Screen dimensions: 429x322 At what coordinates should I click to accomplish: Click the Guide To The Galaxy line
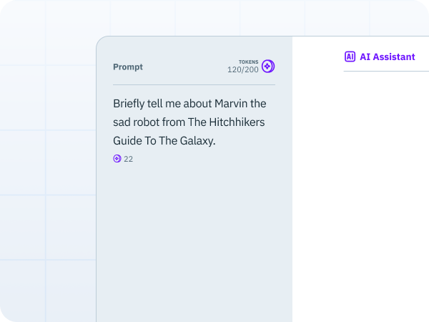click(x=164, y=141)
